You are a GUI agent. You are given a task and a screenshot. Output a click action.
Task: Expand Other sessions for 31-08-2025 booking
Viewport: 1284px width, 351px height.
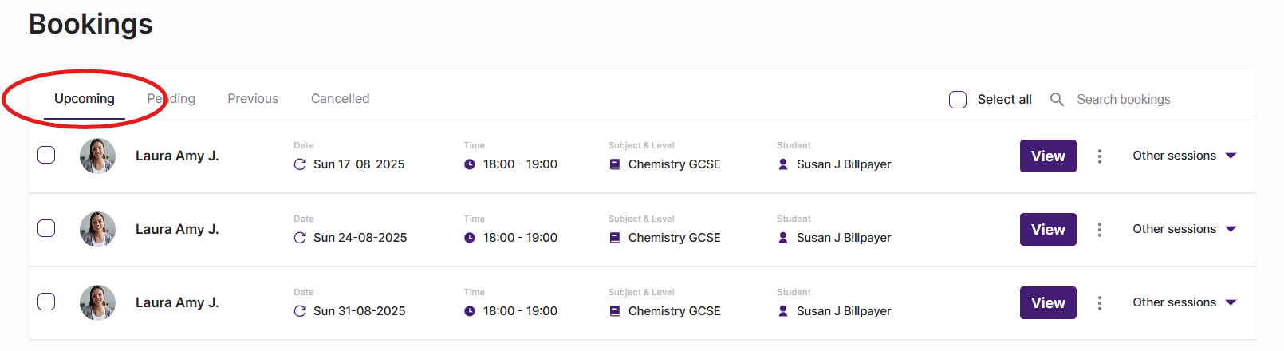[x=1184, y=302]
